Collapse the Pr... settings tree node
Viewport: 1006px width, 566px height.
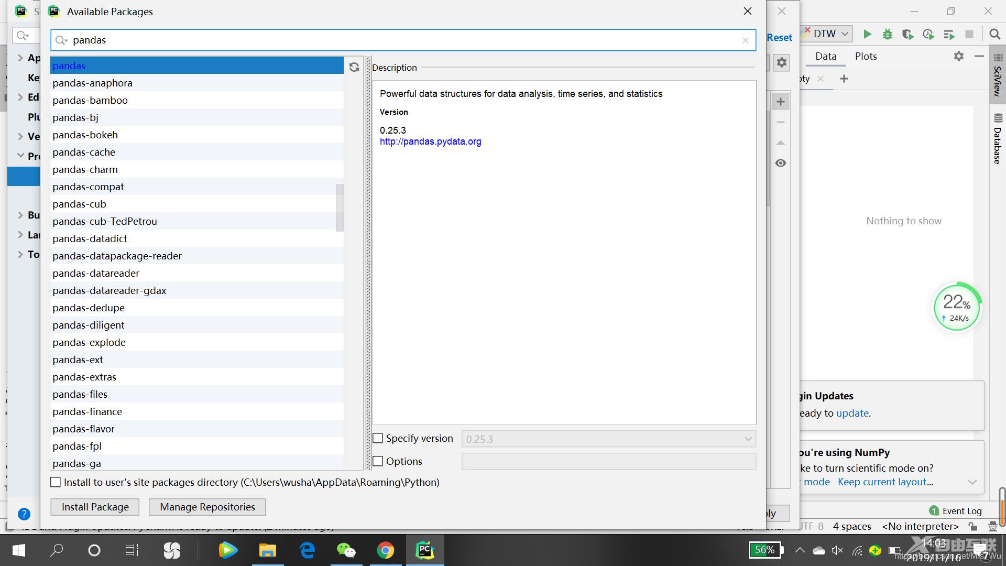20,156
